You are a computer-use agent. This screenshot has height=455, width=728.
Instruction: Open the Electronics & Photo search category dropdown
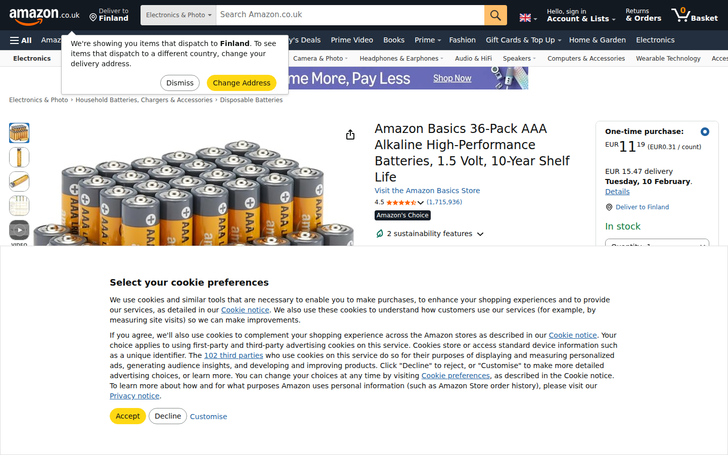coord(178,15)
